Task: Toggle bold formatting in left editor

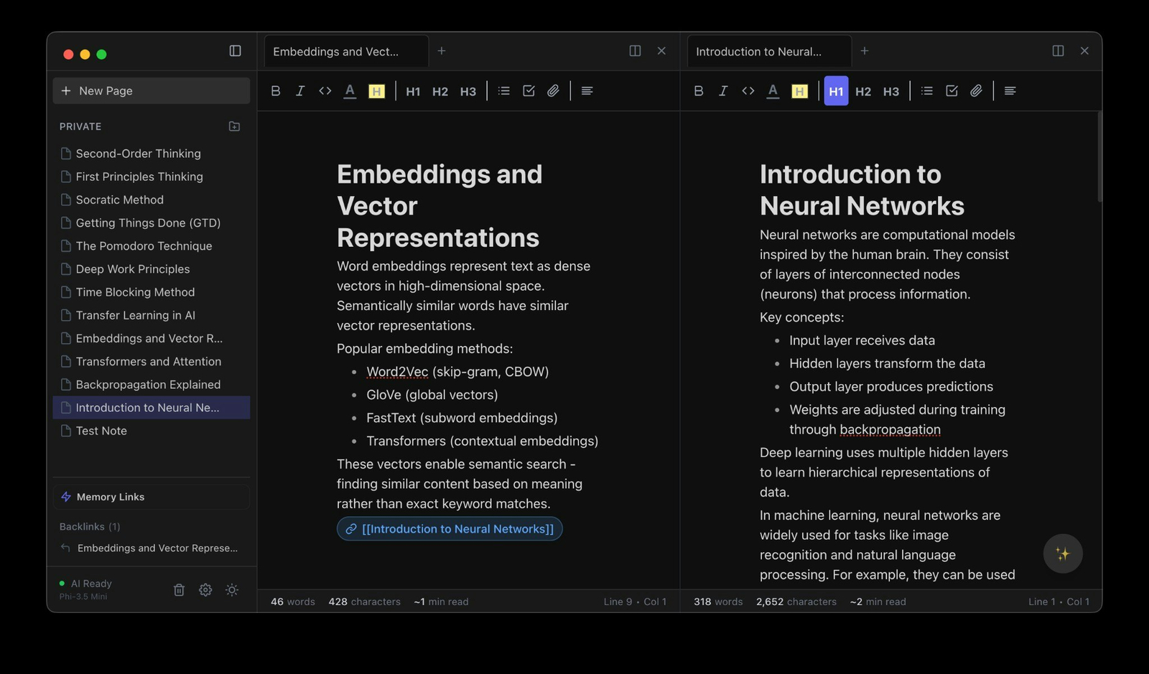Action: (x=275, y=91)
